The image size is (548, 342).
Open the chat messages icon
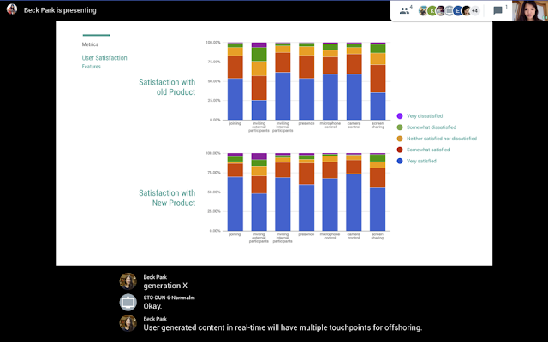(x=498, y=10)
